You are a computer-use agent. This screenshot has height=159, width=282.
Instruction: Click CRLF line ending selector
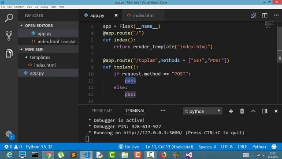(242, 147)
